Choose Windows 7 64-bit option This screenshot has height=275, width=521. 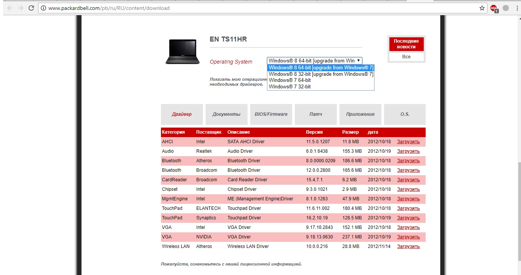321,80
